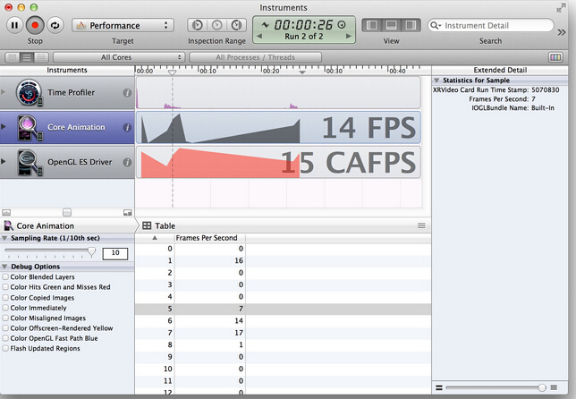This screenshot has height=399, width=576.
Task: Open info for the OpenGL ES Driver instrument
Action: [127, 163]
